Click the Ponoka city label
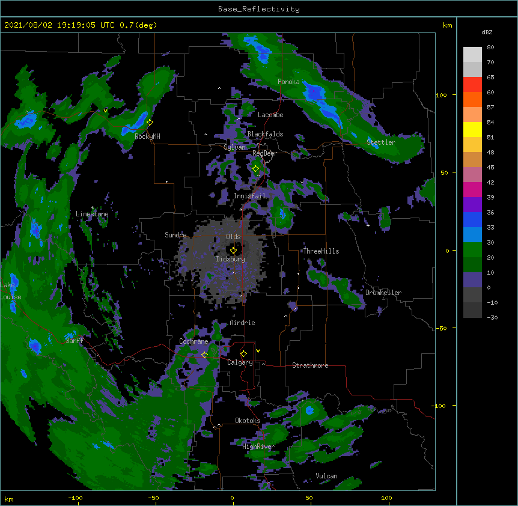The height and width of the screenshot is (506, 518). 288,82
